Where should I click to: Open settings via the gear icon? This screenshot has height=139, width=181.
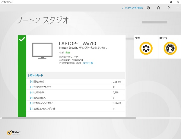tap(148, 8)
